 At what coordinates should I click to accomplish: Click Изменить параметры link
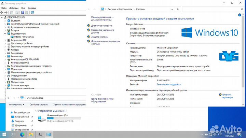click(x=227, y=96)
